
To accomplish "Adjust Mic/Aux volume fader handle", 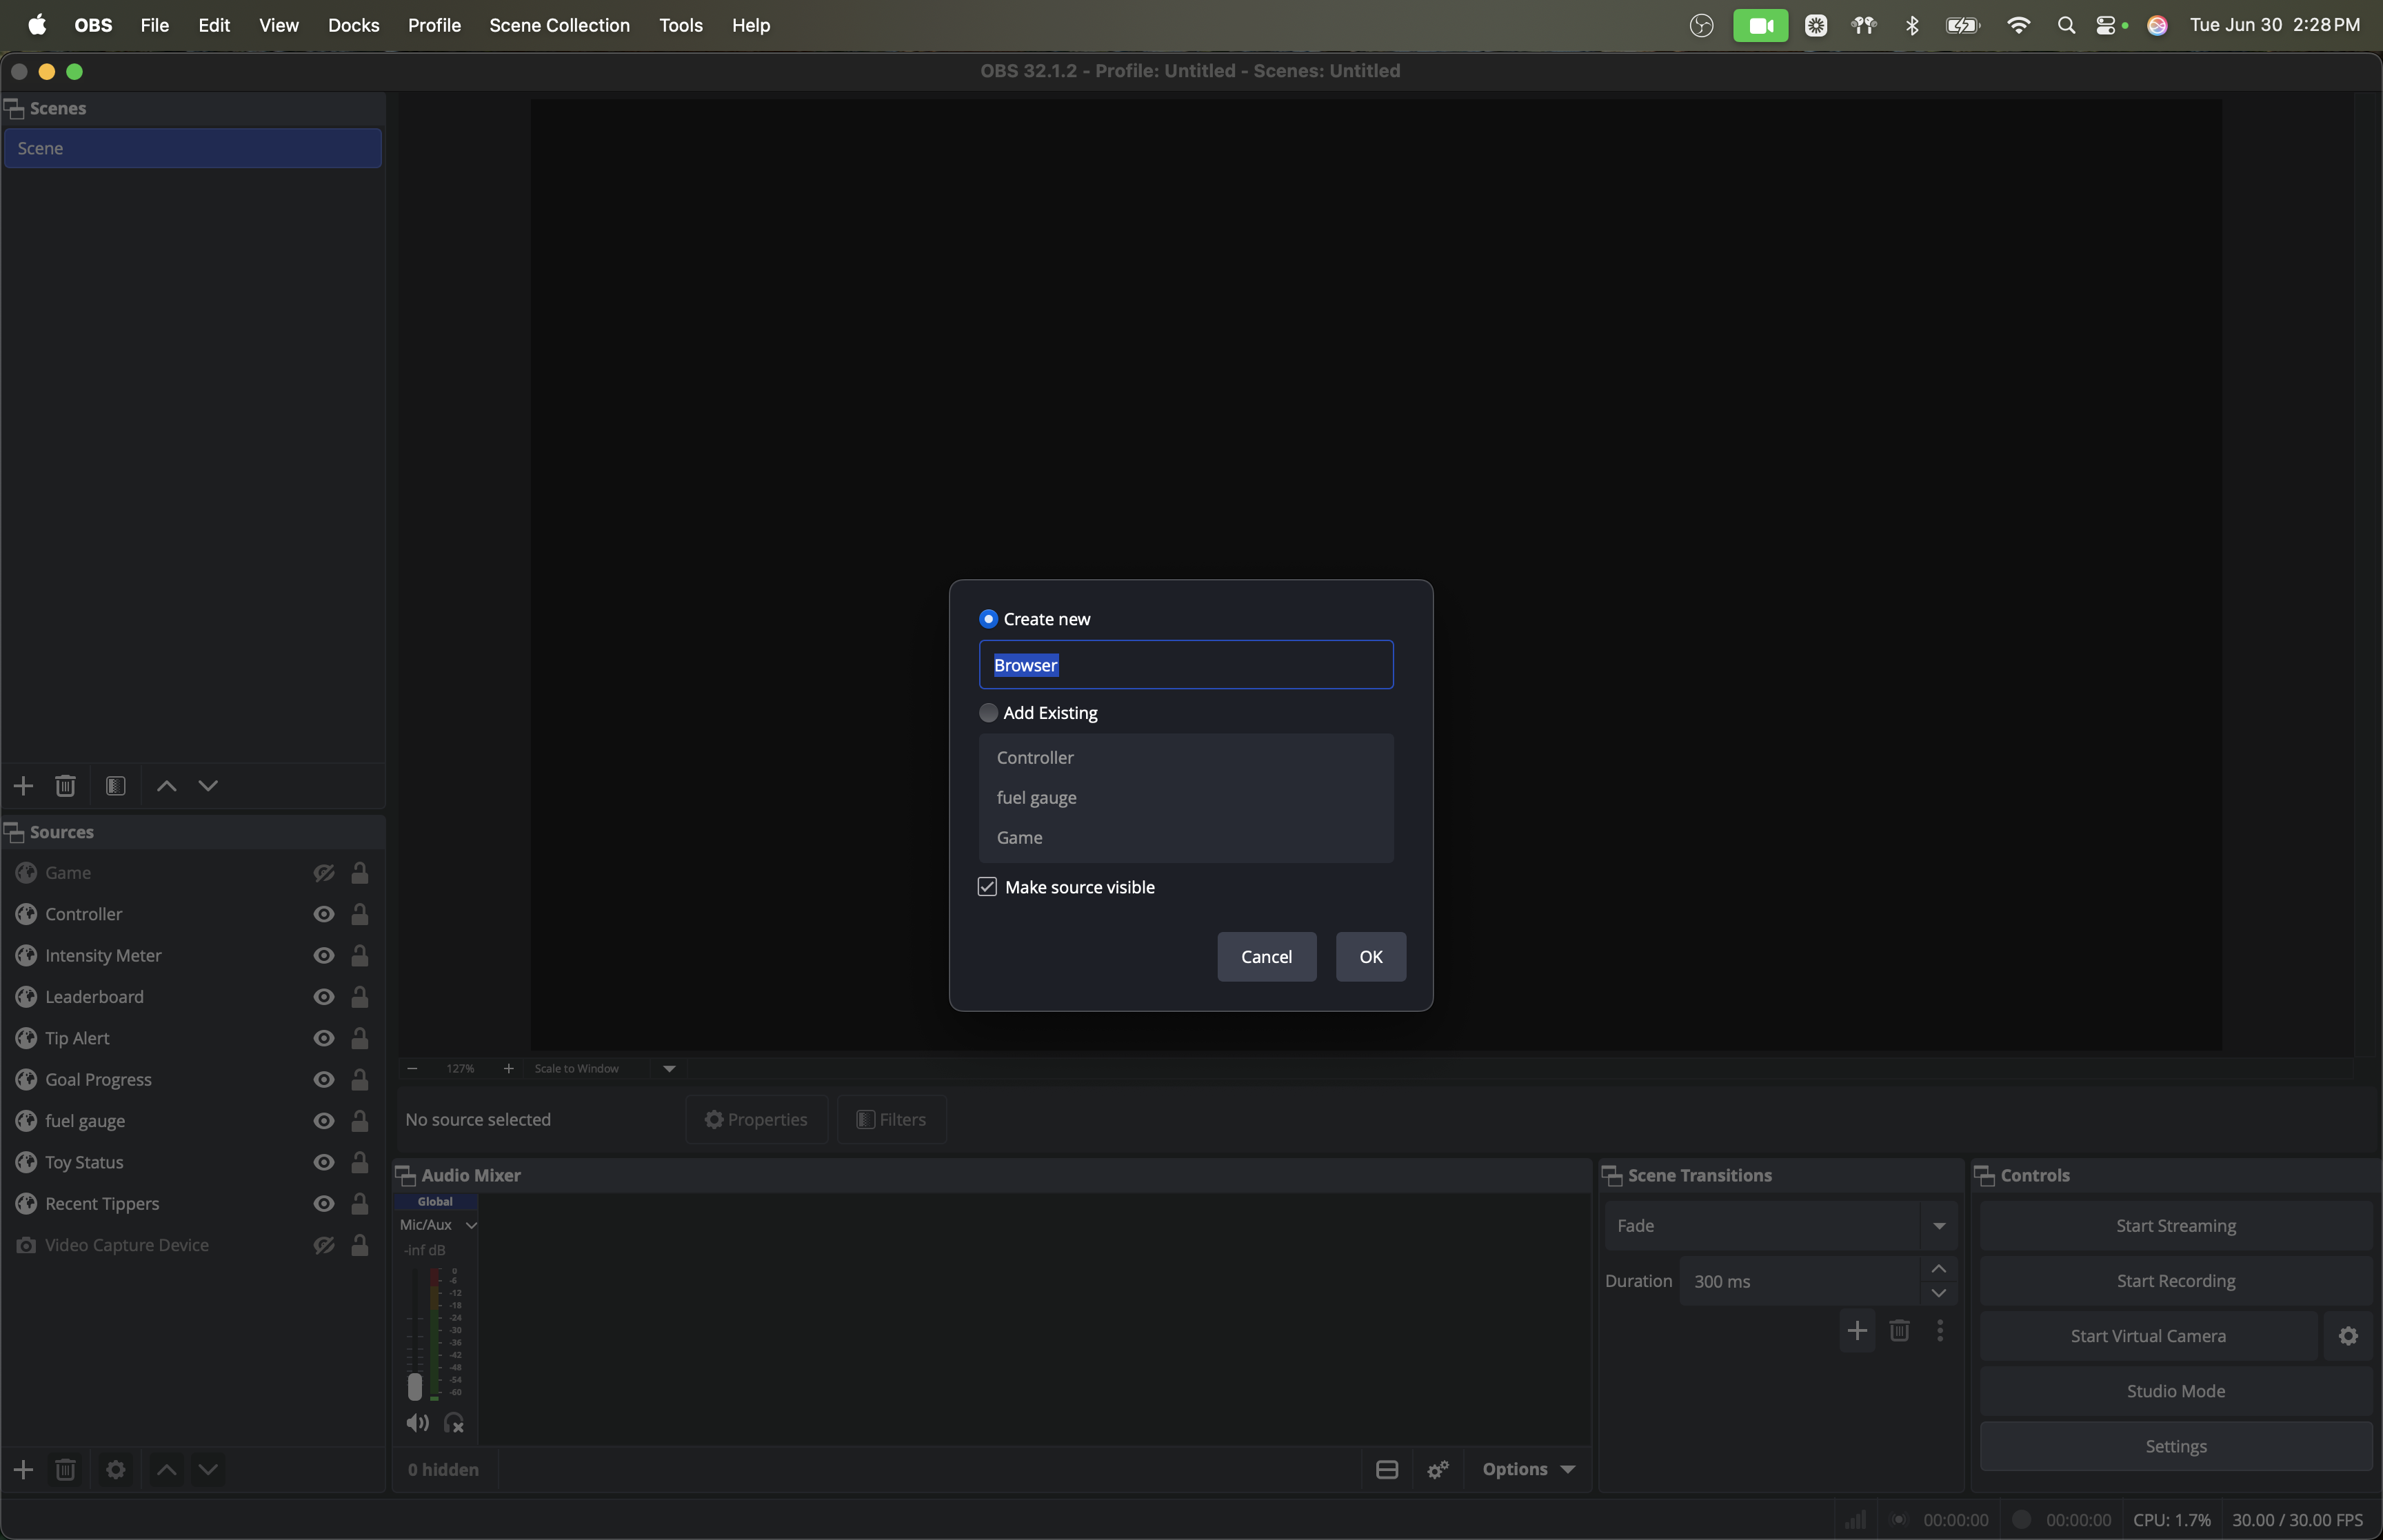I will [415, 1386].
